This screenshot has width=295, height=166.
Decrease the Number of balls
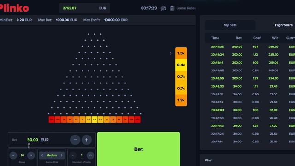(73, 155)
